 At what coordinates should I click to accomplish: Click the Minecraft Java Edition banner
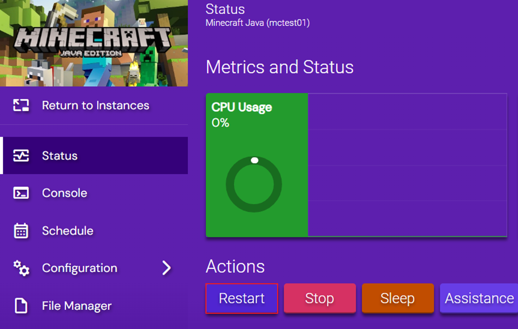pos(94,43)
